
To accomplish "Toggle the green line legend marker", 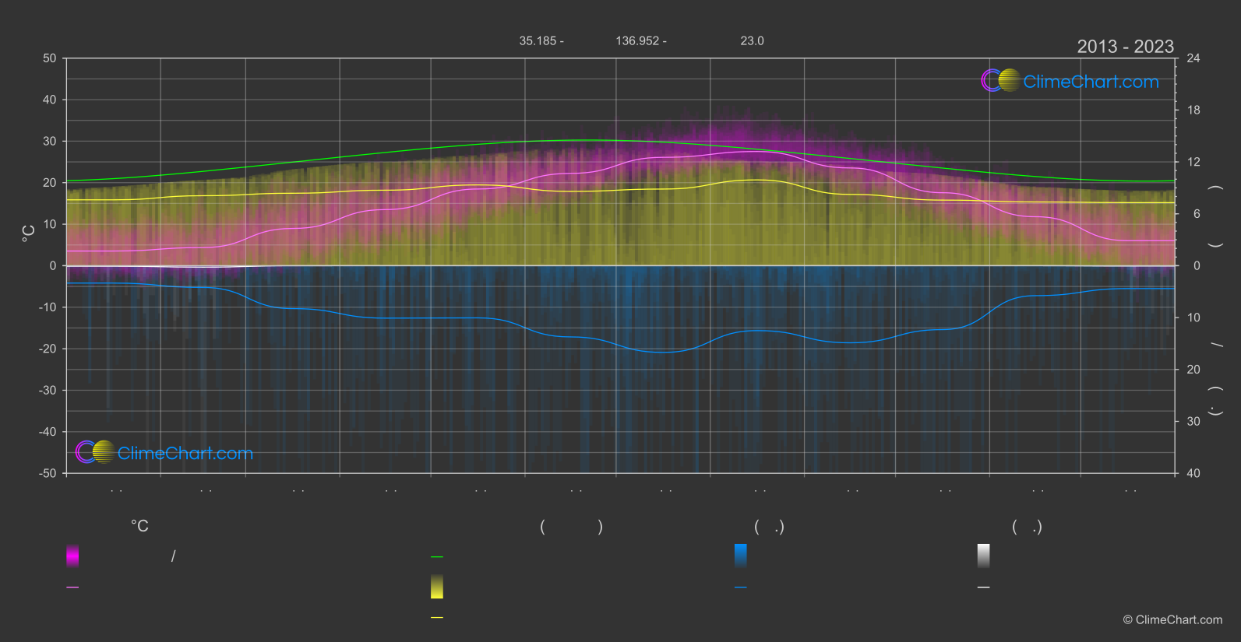I will (437, 557).
